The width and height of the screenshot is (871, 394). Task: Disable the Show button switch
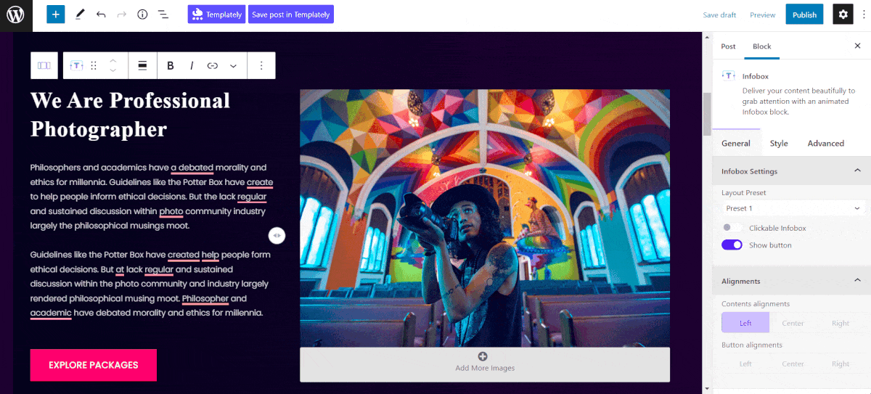coord(732,245)
